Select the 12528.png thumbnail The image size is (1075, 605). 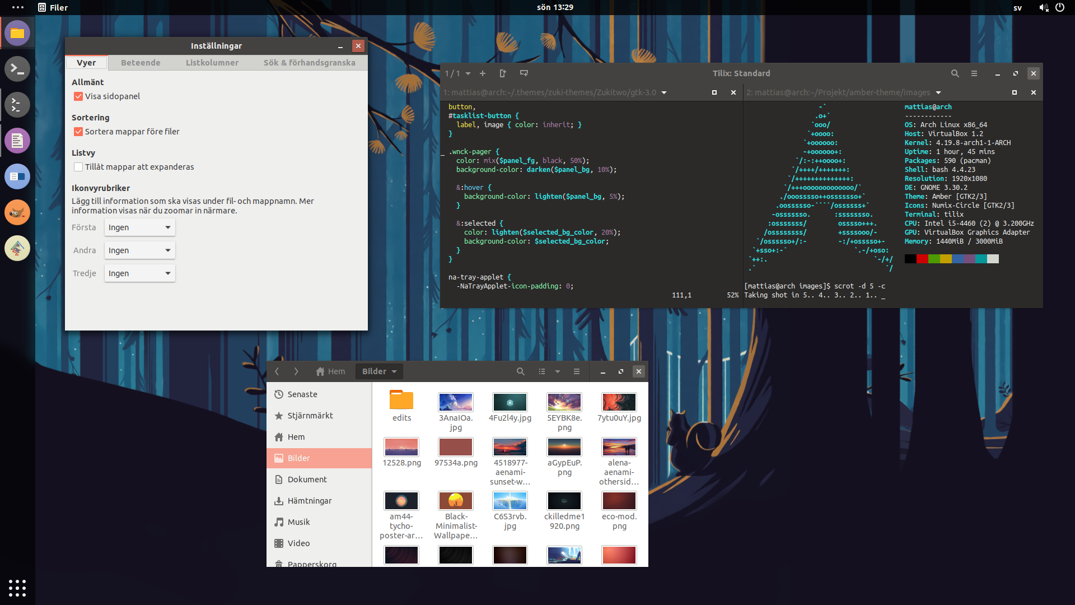(401, 447)
